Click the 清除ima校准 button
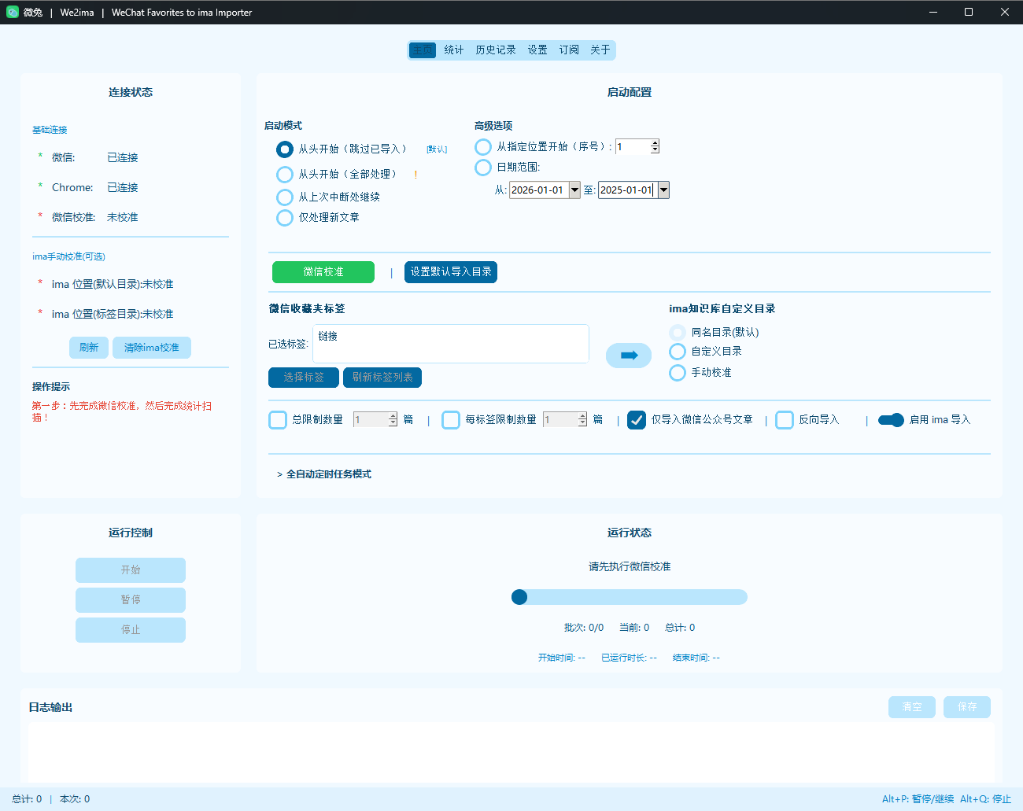 (152, 348)
